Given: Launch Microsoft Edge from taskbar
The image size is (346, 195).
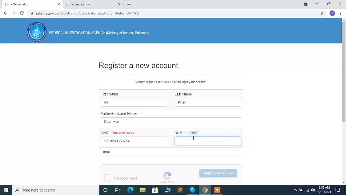Looking at the screenshot, I should point(130,190).
